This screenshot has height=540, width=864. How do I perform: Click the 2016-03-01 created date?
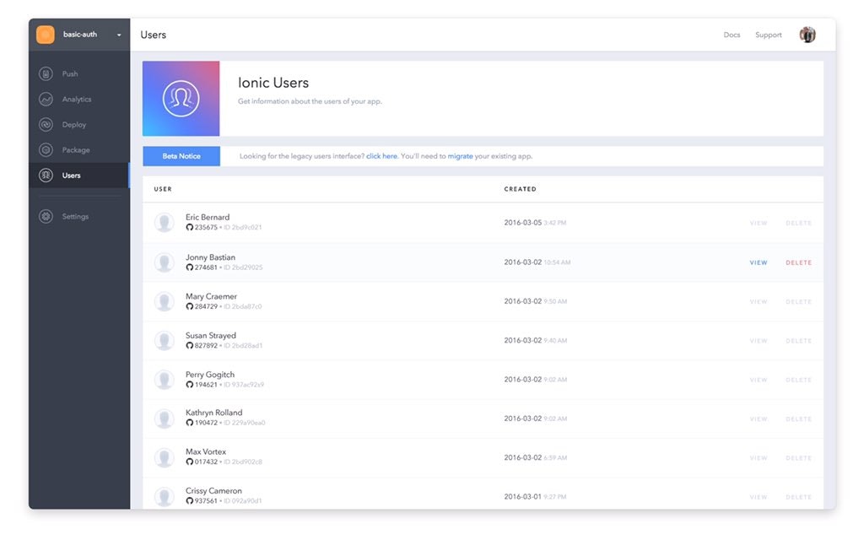point(523,496)
